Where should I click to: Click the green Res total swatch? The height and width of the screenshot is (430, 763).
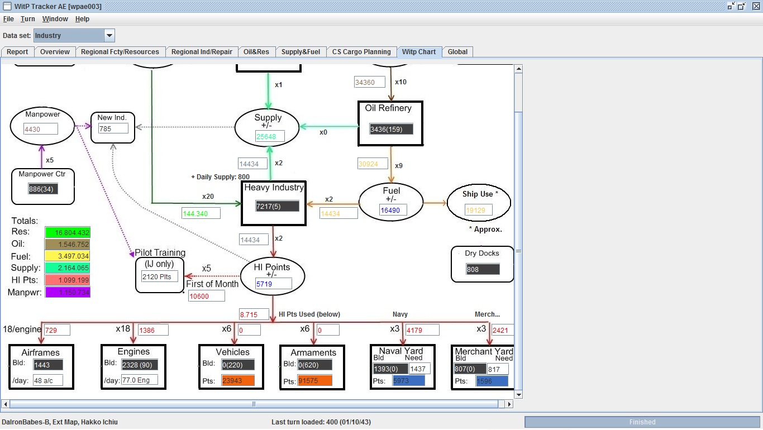[68, 232]
